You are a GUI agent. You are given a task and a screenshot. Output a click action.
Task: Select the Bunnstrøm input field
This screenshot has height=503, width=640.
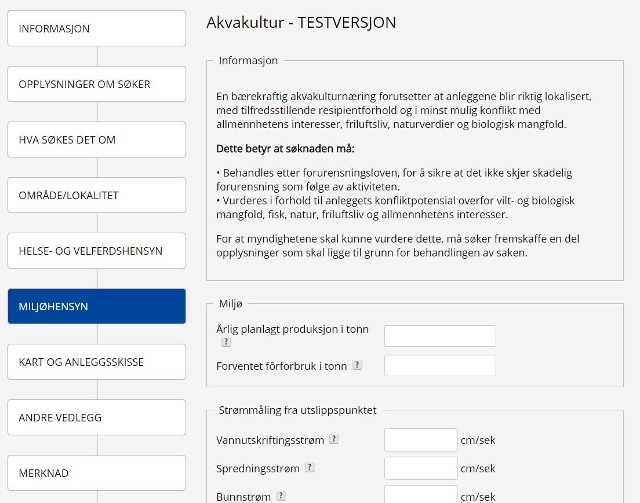(421, 495)
